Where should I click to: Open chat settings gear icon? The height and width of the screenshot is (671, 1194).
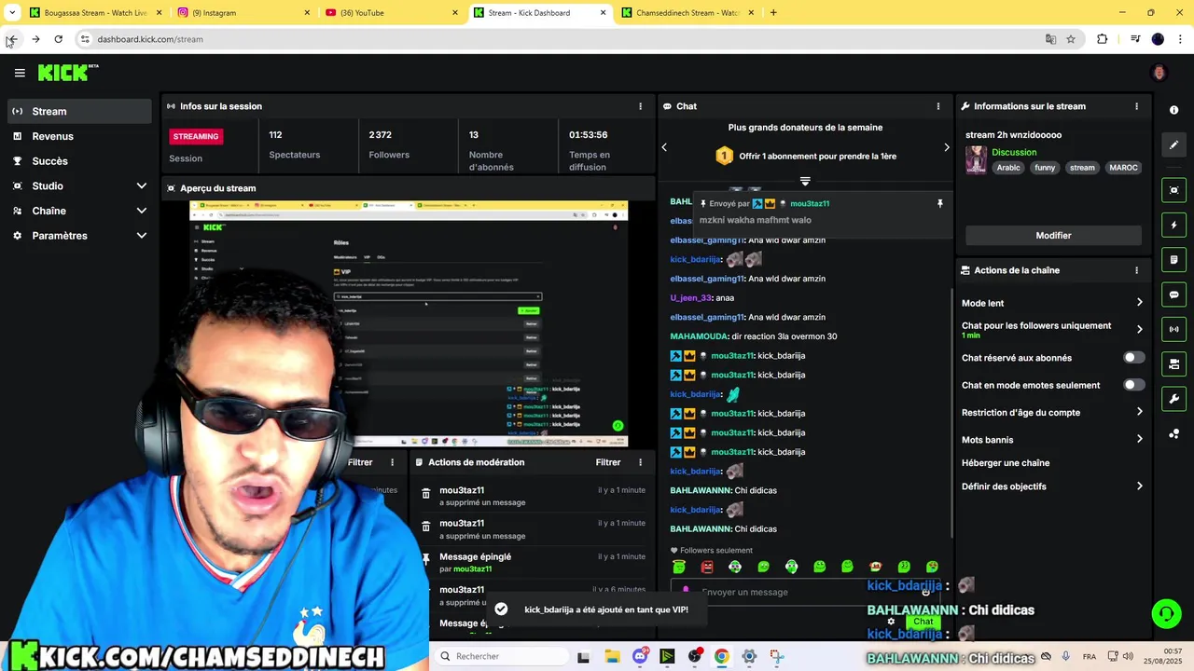(x=891, y=622)
